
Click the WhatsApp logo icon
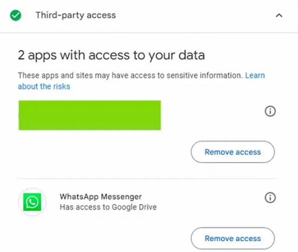point(32,202)
